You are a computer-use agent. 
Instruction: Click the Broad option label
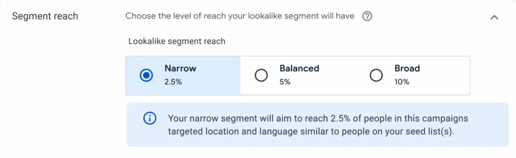[x=407, y=68]
